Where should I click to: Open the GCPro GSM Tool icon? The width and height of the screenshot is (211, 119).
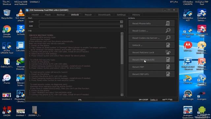(x=188, y=32)
